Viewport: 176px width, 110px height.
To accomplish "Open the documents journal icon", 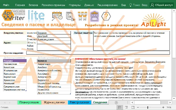I will pyautogui.click(x=70, y=16).
